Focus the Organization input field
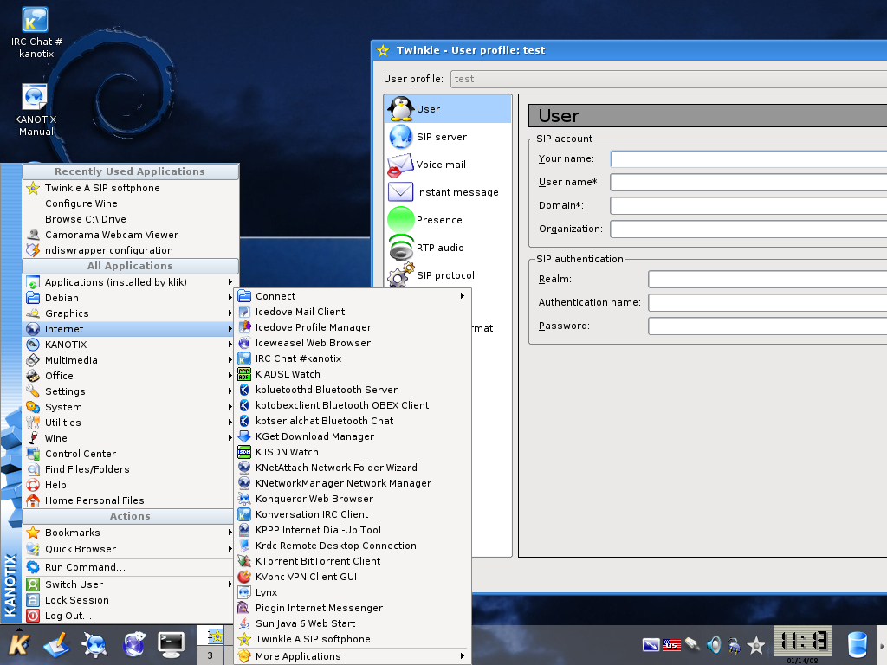887x665 pixels. click(x=749, y=229)
